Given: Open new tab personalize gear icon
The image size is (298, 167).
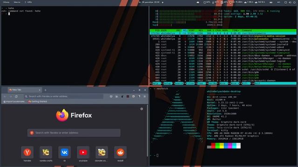Looking at the screenshot, I should [x=142, y=109].
